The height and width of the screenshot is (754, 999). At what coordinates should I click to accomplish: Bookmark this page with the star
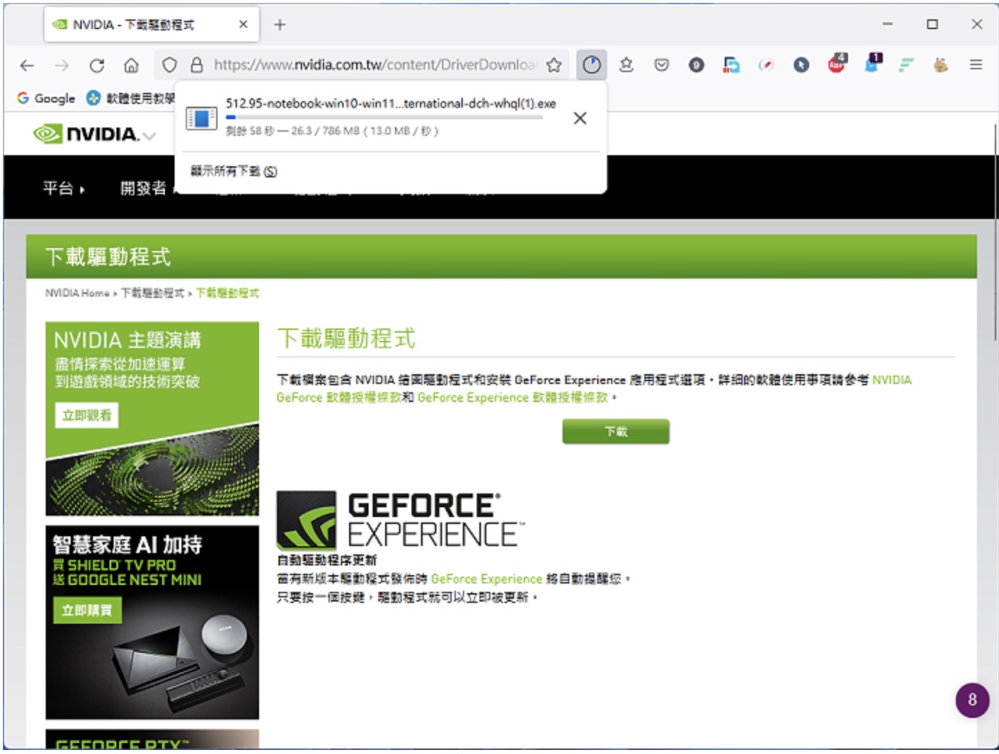554,65
